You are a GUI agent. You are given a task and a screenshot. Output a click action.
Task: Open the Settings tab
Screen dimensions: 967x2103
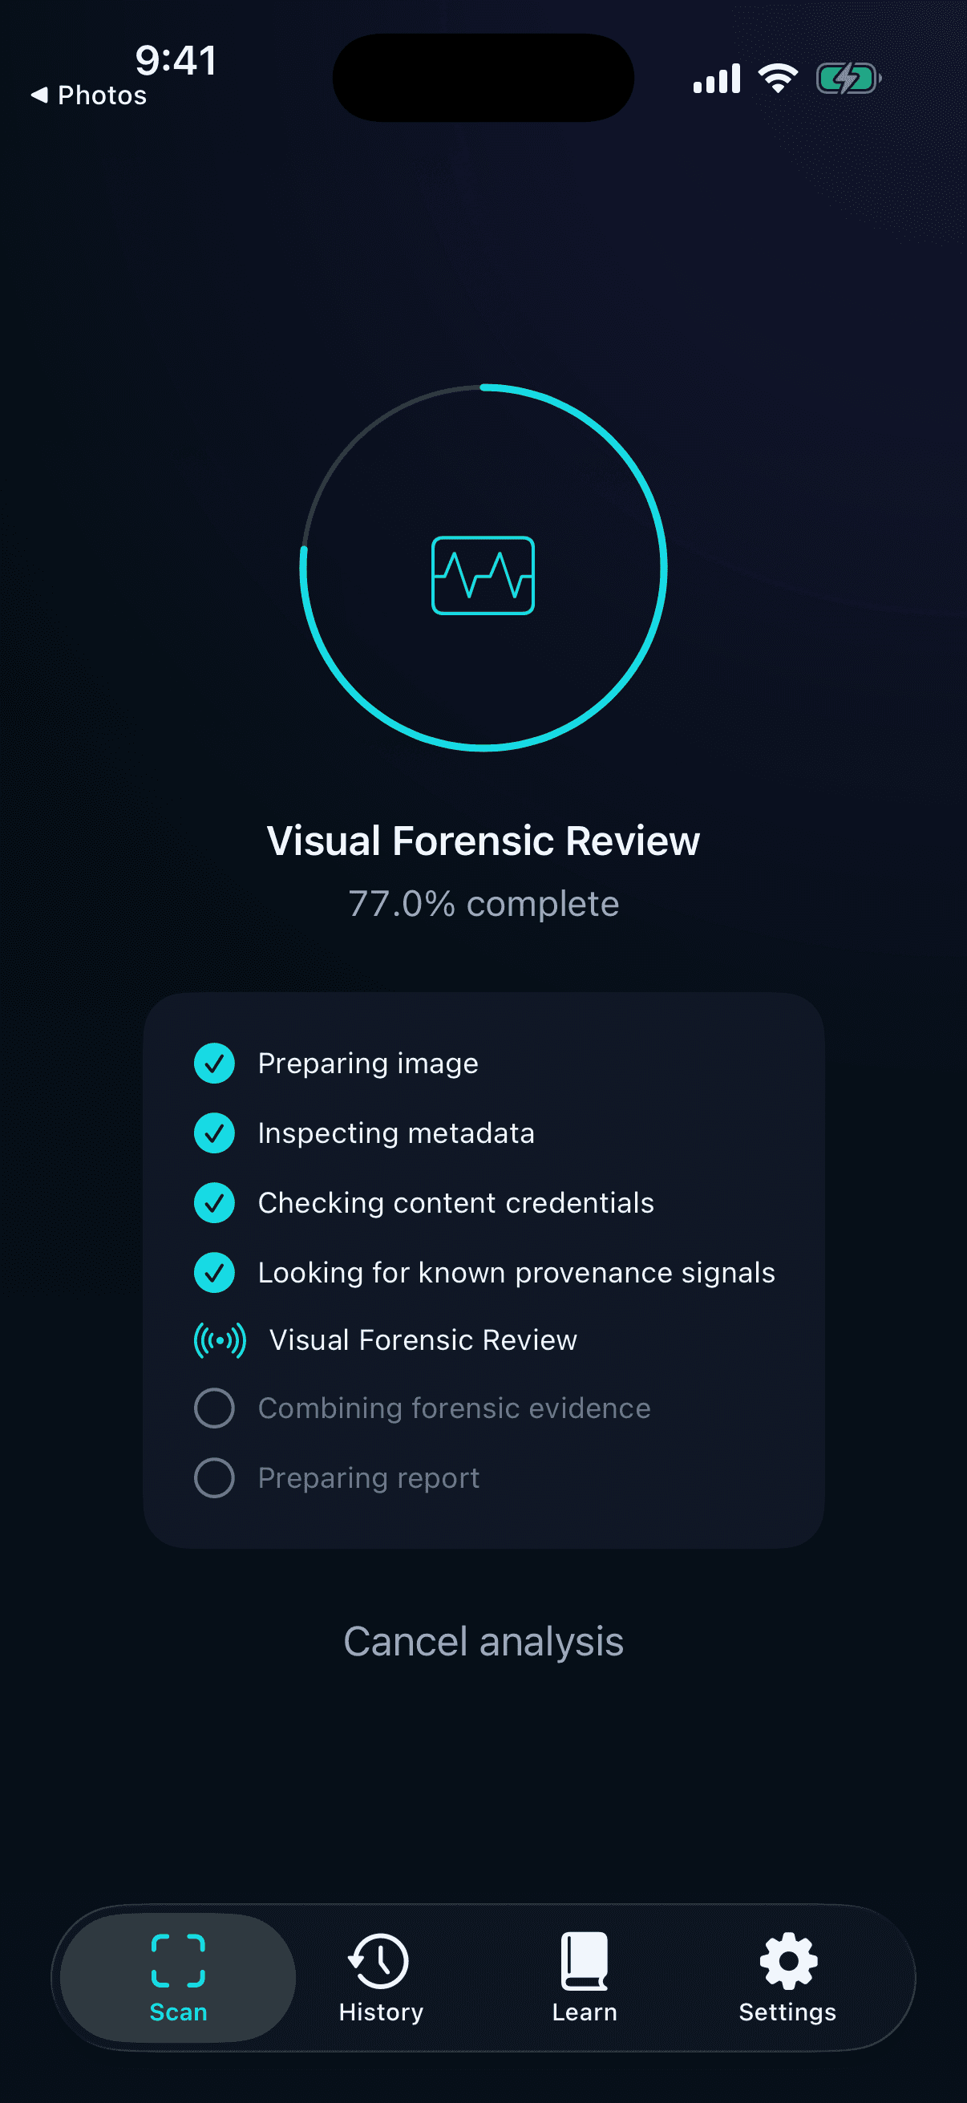(787, 1977)
